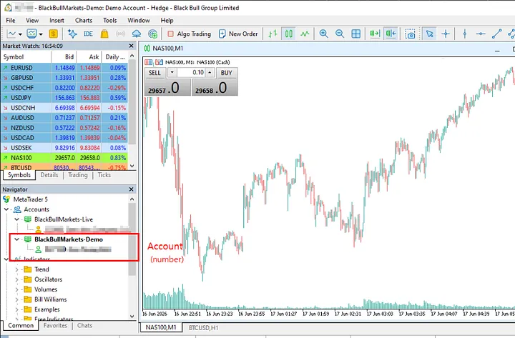Toggle the Algo Trading button
Screen dimensions: 515x338
click(189, 34)
